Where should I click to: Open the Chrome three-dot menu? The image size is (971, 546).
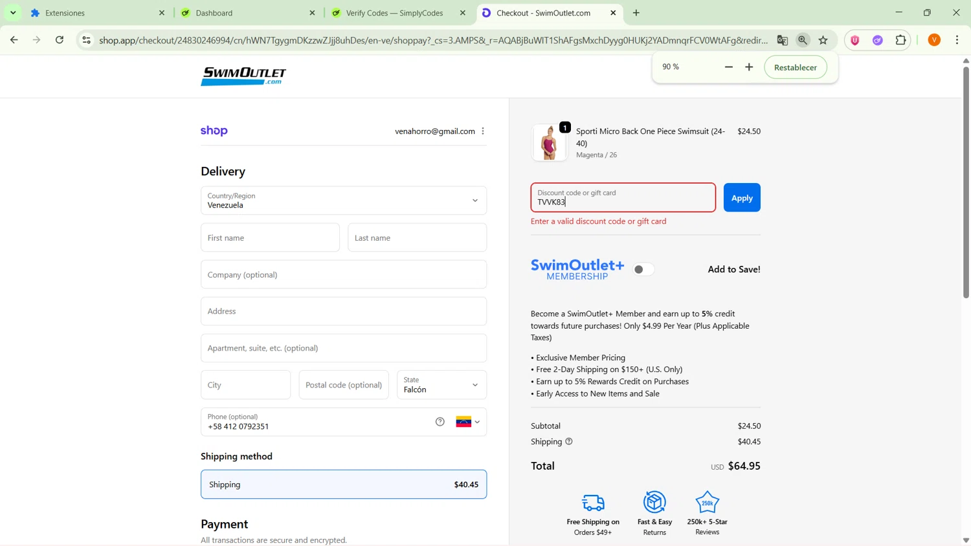pos(957,40)
